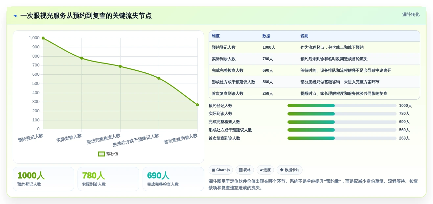Click the Chart.js chip
Viewport: 433px width, 204px height.
pyautogui.click(x=221, y=170)
